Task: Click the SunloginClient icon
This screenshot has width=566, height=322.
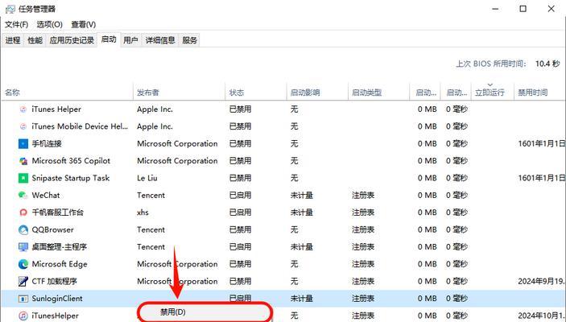Action: tap(23, 299)
